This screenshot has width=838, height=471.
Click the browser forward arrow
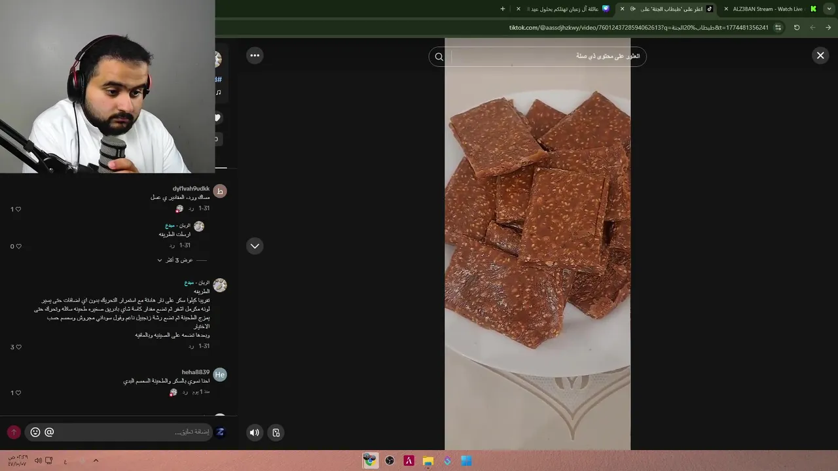click(x=828, y=27)
